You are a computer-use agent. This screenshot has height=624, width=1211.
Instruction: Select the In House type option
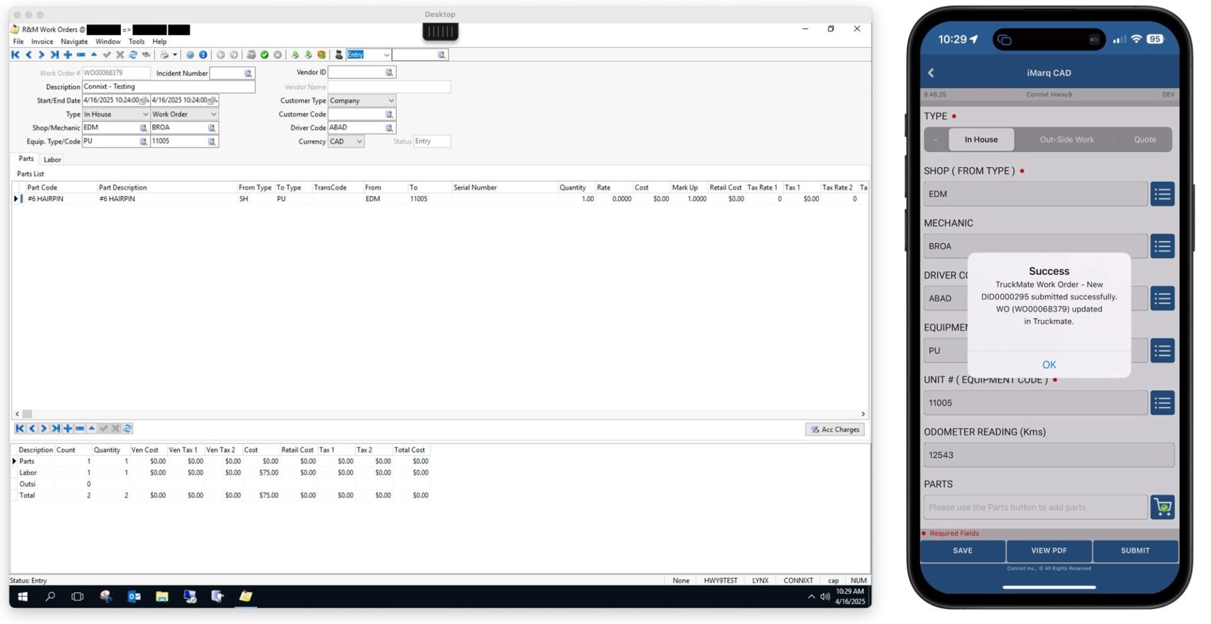coord(981,139)
